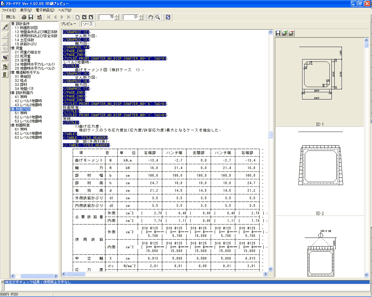Image resolution: width=372 pixels, height=297 pixels.
Task: Click the source view vertical scrollbar thumb
Action: point(270,135)
